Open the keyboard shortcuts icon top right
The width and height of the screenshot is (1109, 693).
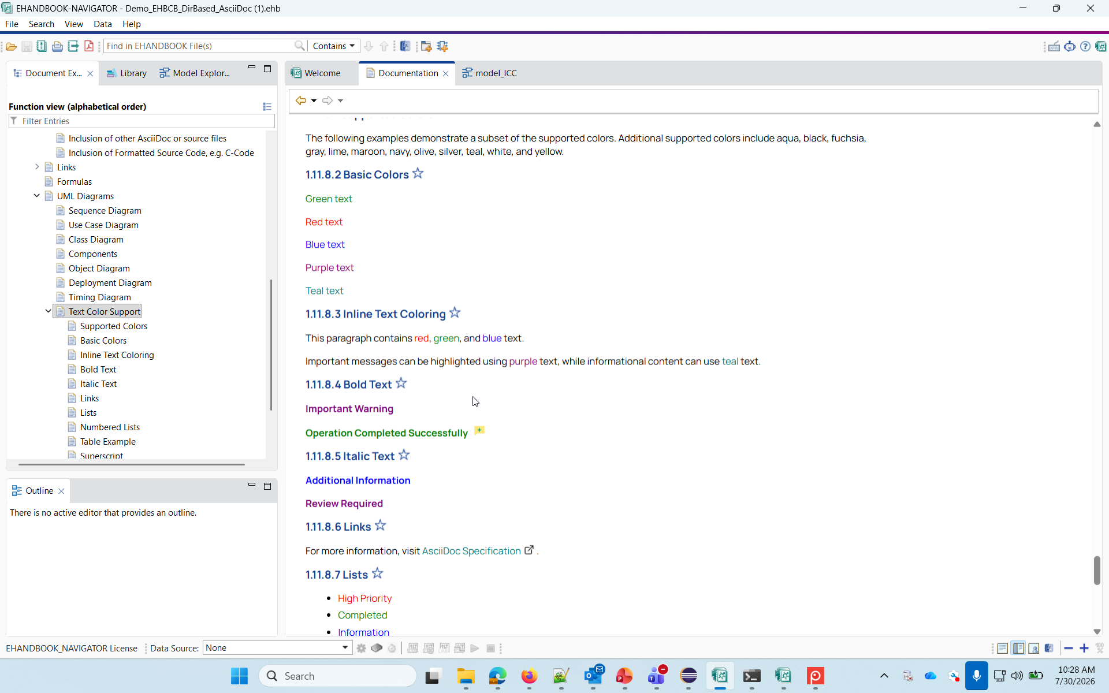tap(1054, 46)
